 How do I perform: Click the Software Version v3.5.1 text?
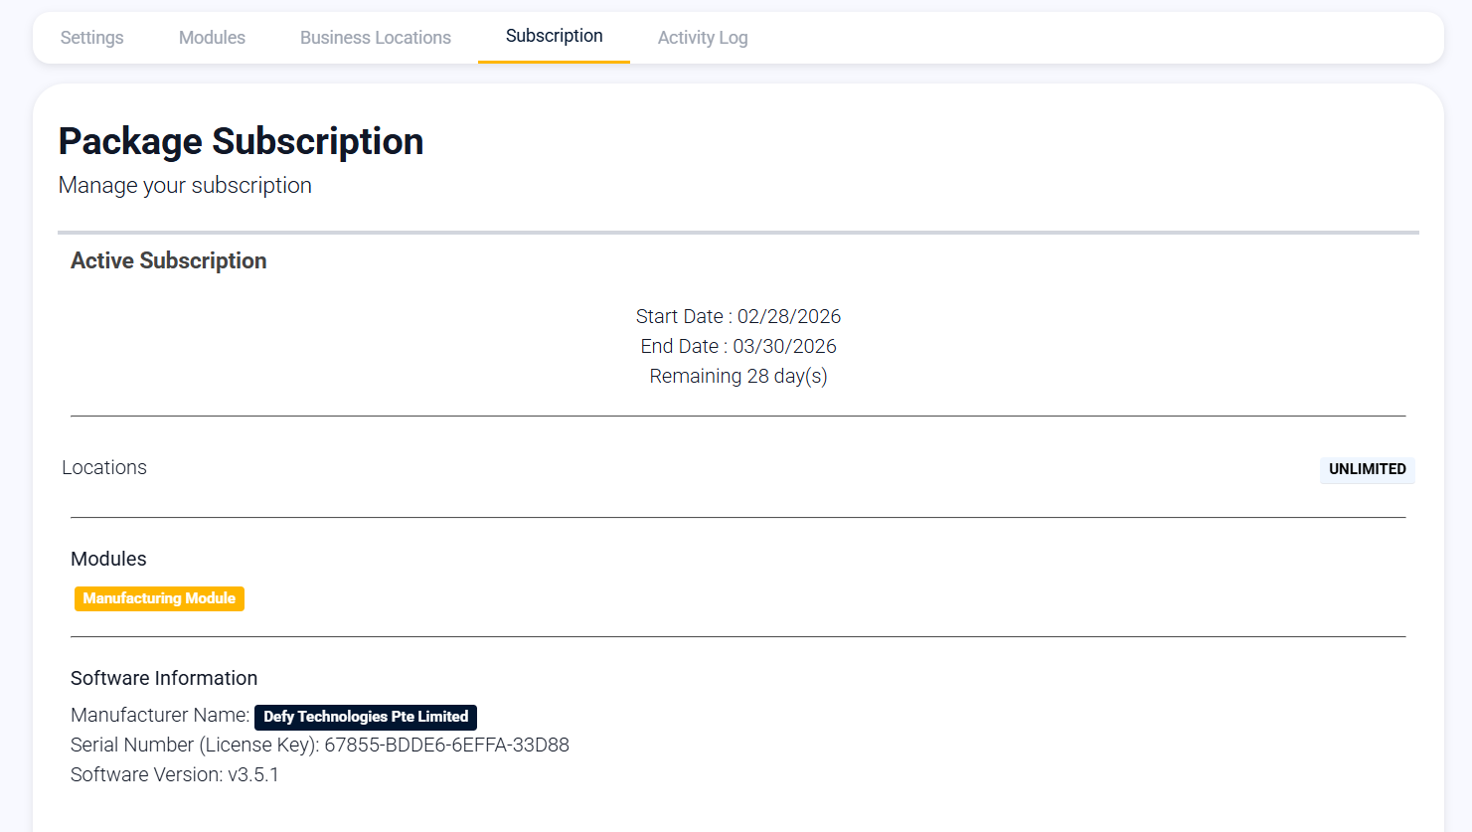[x=175, y=774]
